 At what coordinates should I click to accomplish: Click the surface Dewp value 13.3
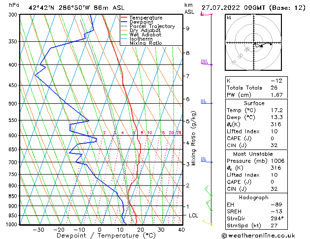[x=276, y=117]
